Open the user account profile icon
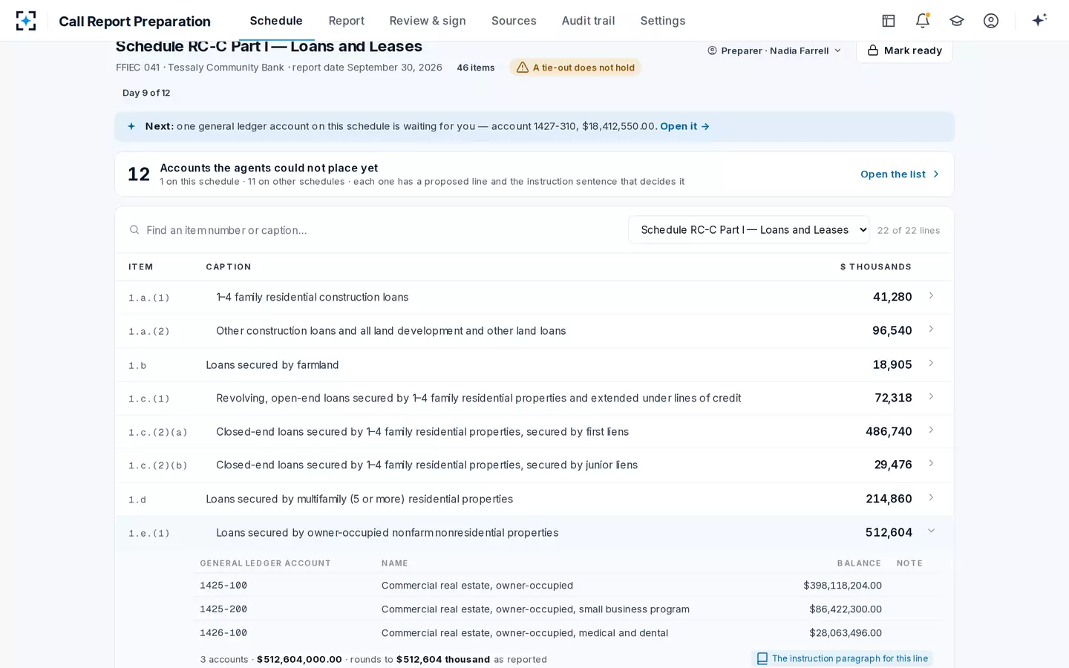The height and width of the screenshot is (668, 1069). 991,21
